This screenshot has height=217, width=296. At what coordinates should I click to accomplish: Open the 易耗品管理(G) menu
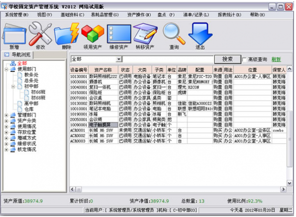tap(105, 15)
